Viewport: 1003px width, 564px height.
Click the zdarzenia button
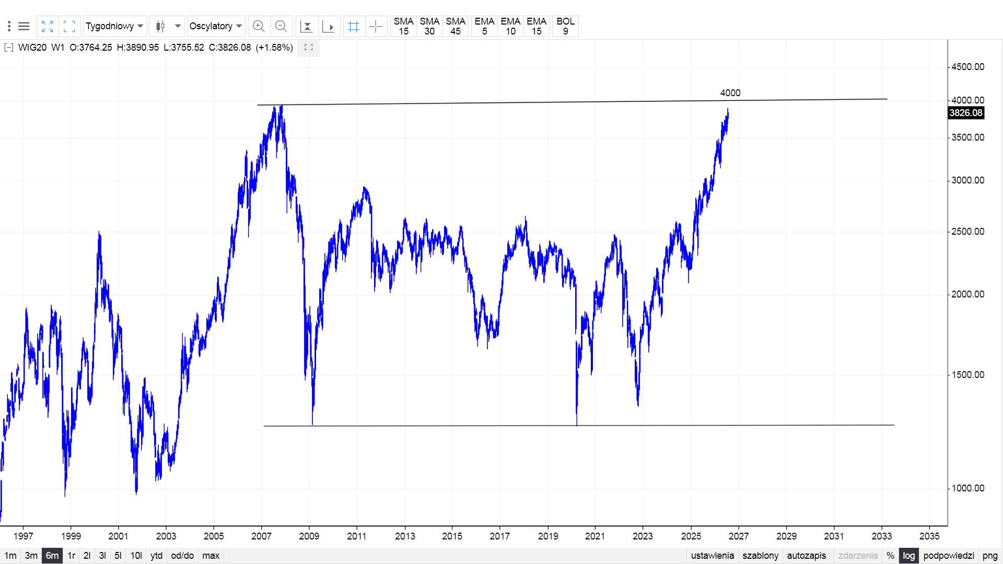pos(858,556)
